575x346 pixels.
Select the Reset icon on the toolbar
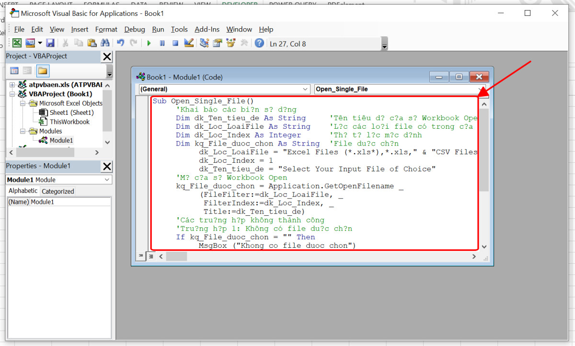pos(175,43)
